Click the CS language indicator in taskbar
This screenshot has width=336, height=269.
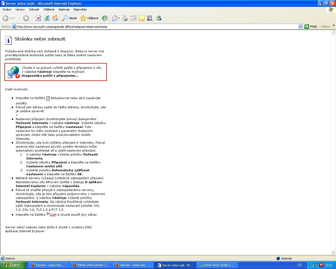pyautogui.click(x=300, y=265)
